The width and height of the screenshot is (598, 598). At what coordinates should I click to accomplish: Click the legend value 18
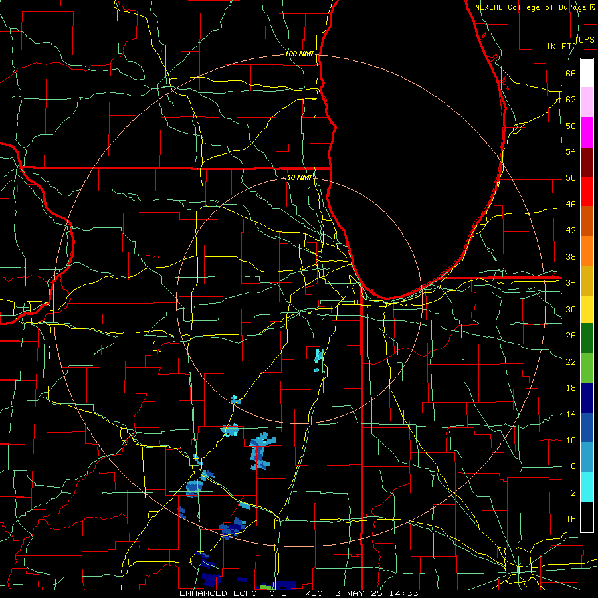coord(571,388)
